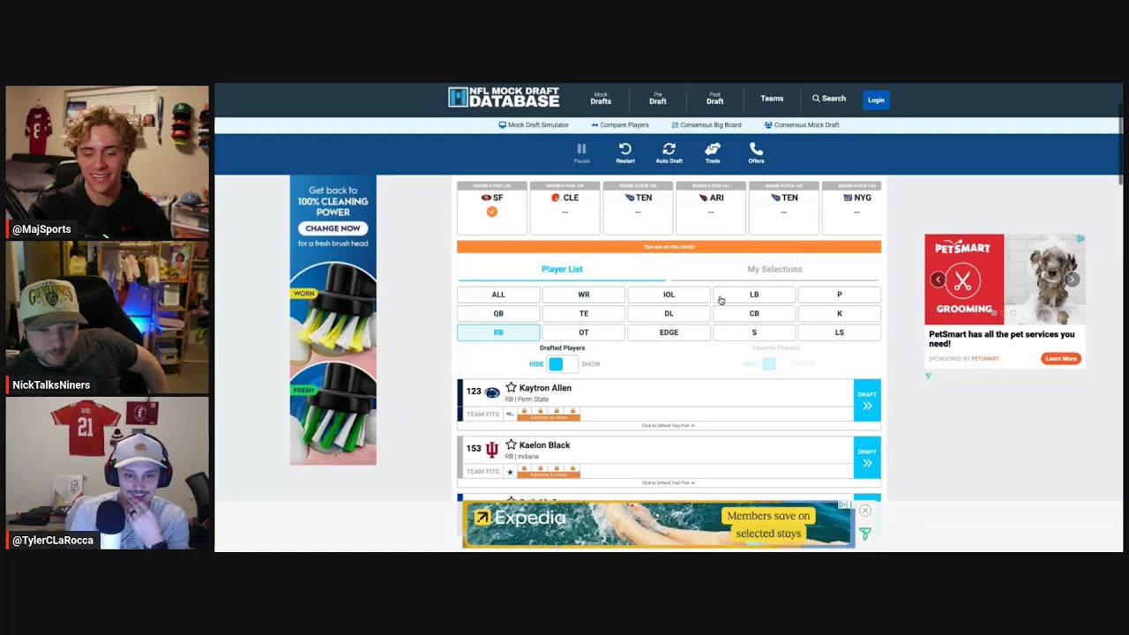The width and height of the screenshot is (1129, 635).
Task: Switch to the Player List tab
Action: point(562,269)
